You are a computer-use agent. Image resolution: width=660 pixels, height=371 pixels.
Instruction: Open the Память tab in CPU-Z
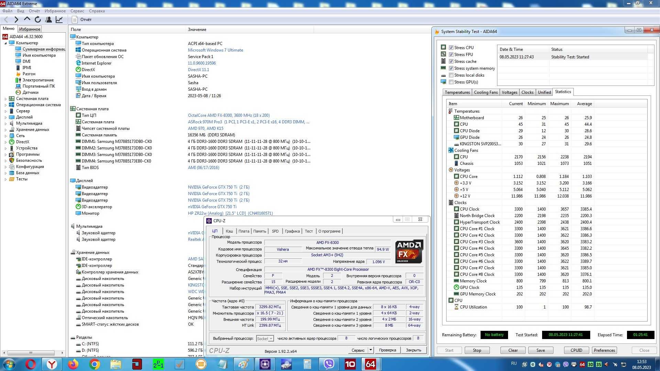tap(260, 231)
